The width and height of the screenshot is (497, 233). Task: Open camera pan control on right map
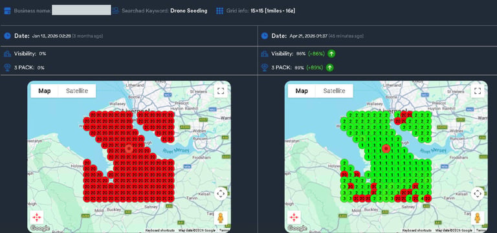pyautogui.click(x=478, y=194)
